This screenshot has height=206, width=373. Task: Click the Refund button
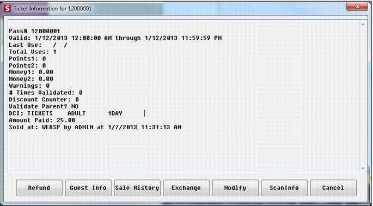39,187
